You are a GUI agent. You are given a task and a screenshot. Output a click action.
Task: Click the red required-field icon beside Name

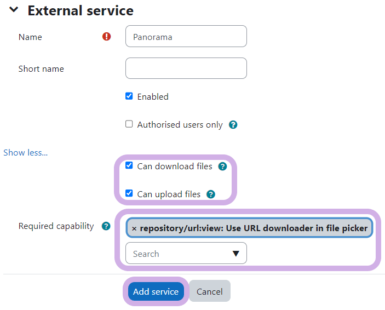pyautogui.click(x=106, y=37)
